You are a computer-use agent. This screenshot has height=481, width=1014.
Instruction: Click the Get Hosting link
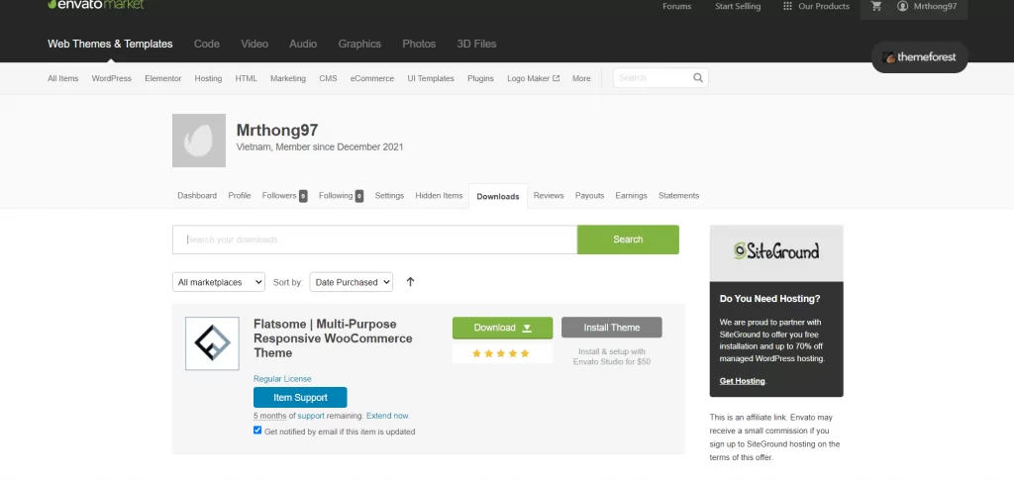(742, 381)
